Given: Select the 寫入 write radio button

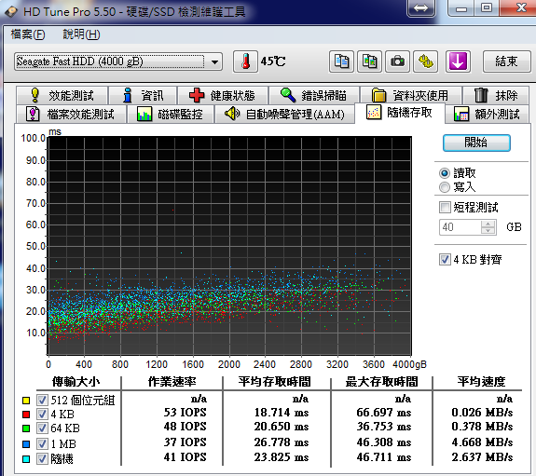Looking at the screenshot, I should 445,187.
